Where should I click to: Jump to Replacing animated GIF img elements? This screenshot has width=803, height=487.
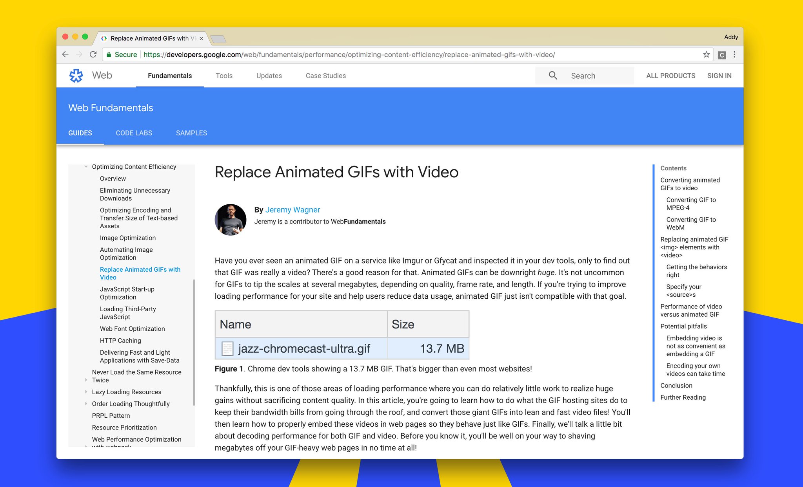694,247
